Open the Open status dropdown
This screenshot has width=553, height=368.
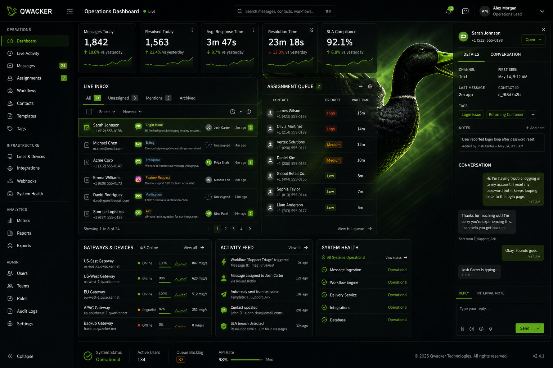[533, 40]
